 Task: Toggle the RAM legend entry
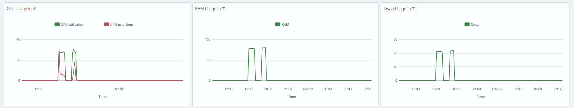tap(282, 25)
